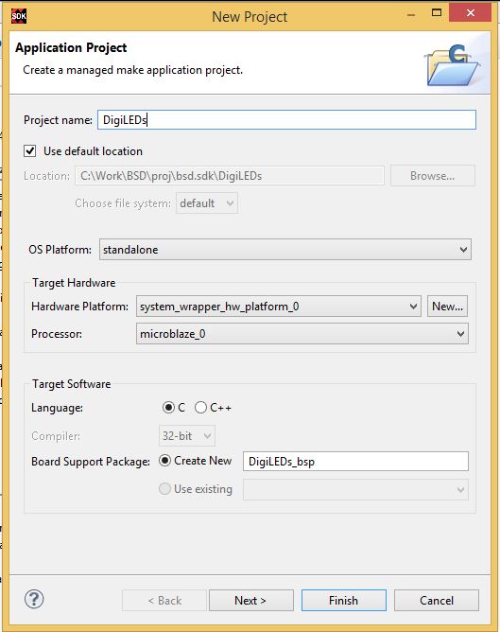Edit the DigiLEDs_bsp name field

coord(355,462)
